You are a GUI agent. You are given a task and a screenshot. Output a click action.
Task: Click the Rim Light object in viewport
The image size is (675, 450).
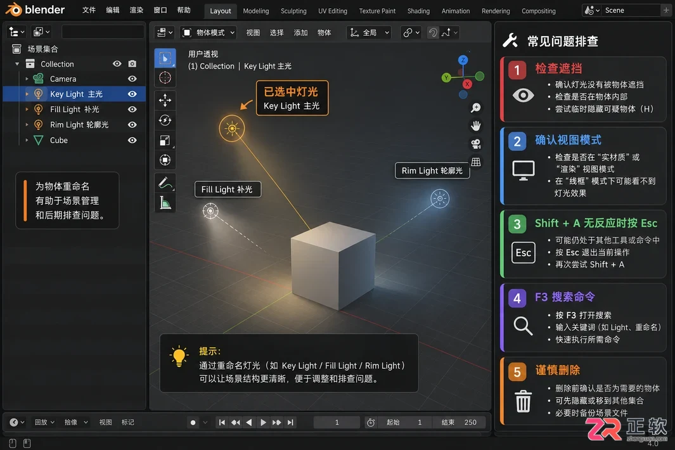440,198
